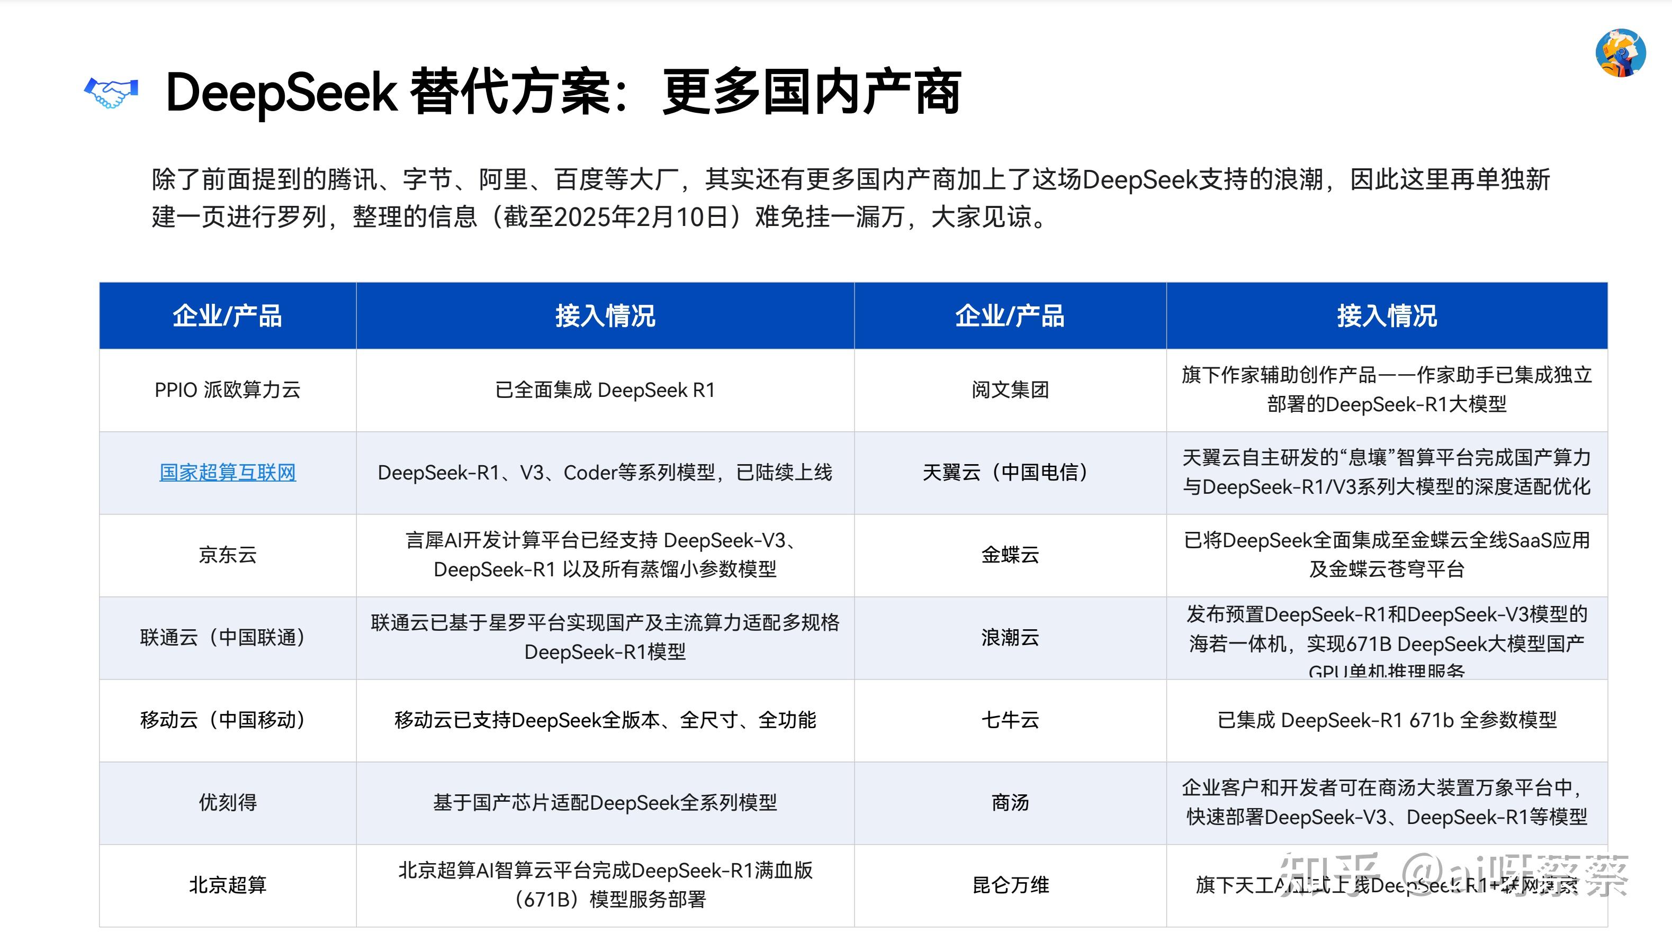1672x942 pixels.
Task: Click the 优刻得 company cell
Action: point(227,803)
